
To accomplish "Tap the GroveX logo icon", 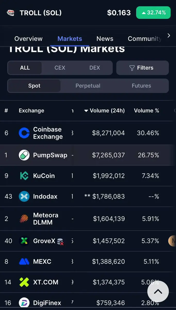I will (24, 241).
